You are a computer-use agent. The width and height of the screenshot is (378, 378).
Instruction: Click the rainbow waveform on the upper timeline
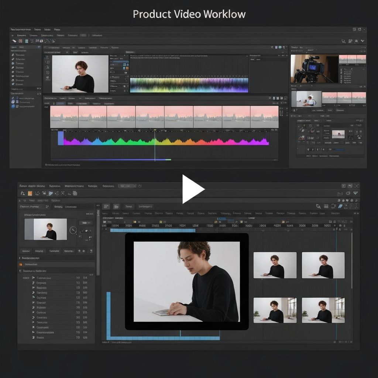coord(166,141)
